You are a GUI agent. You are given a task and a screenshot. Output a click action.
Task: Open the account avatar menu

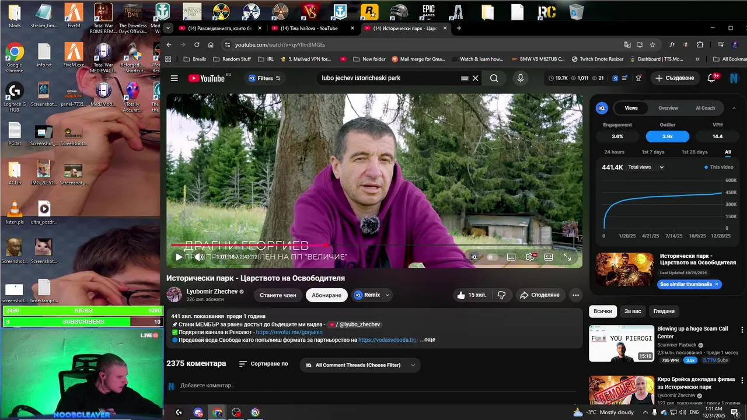coord(734,78)
